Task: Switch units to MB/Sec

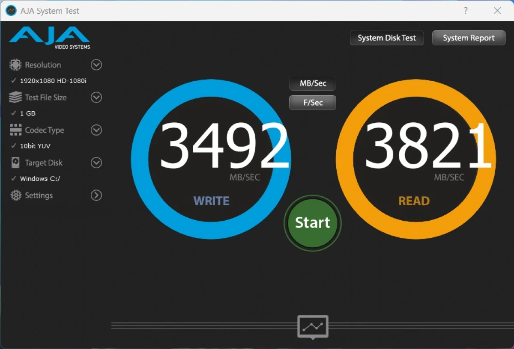Action: pyautogui.click(x=313, y=83)
